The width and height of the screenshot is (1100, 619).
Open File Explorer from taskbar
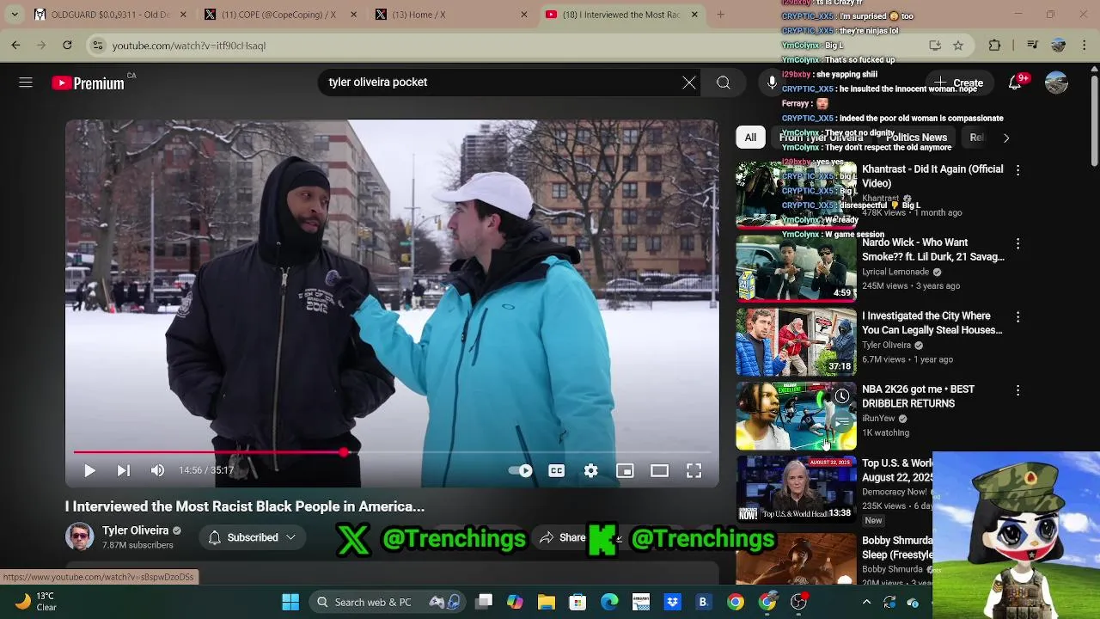(x=547, y=602)
